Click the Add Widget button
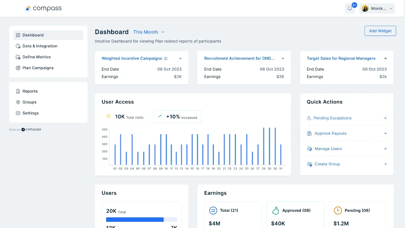 (380, 31)
